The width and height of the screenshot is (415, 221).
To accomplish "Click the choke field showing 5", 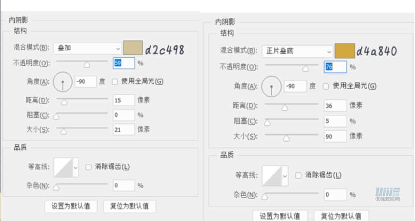I will [335, 121].
